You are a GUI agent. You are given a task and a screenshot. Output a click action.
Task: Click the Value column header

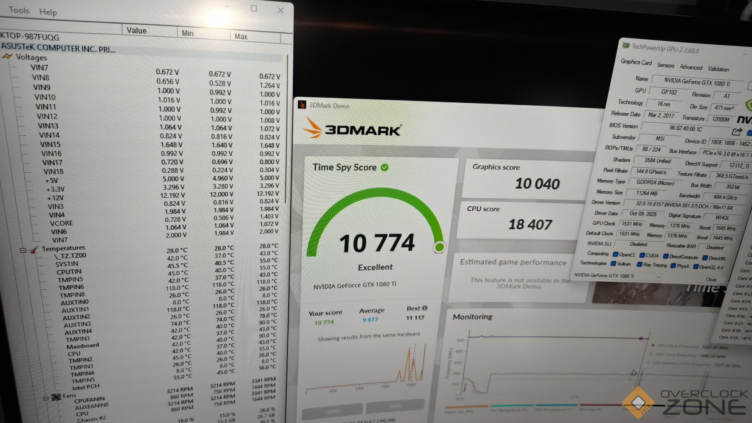[136, 31]
